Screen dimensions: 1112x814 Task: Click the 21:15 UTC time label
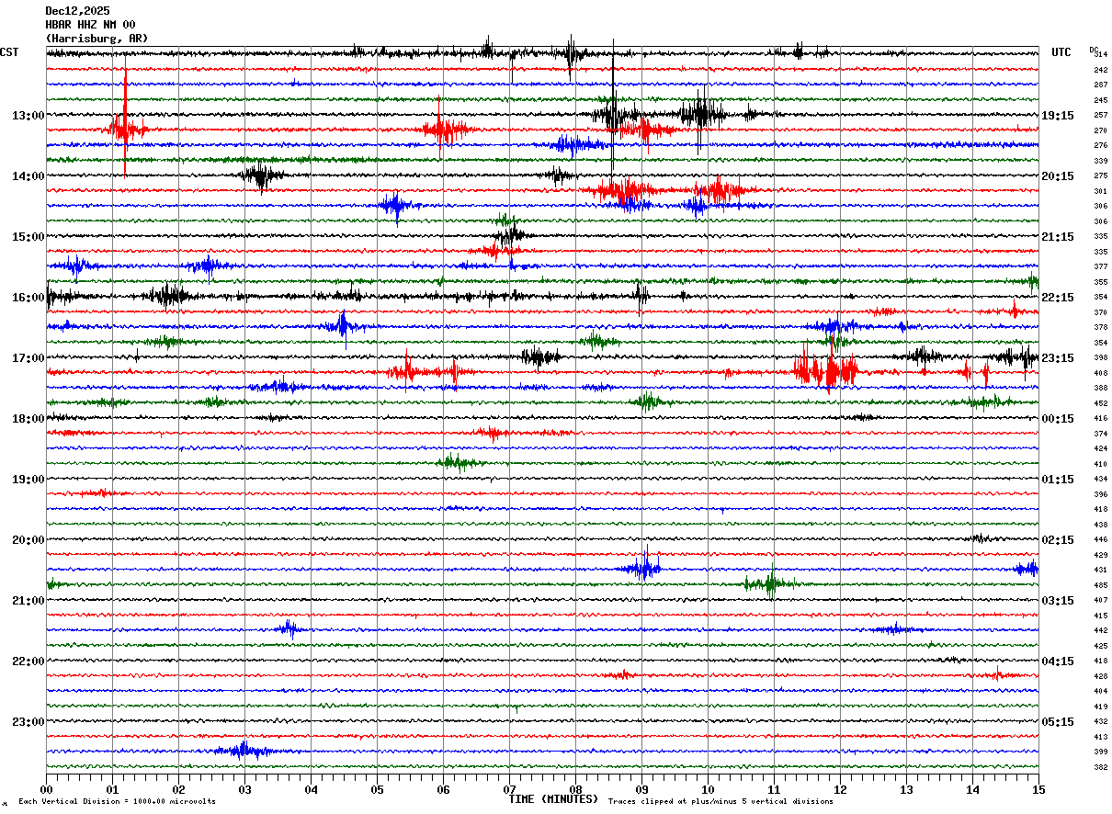(1058, 237)
